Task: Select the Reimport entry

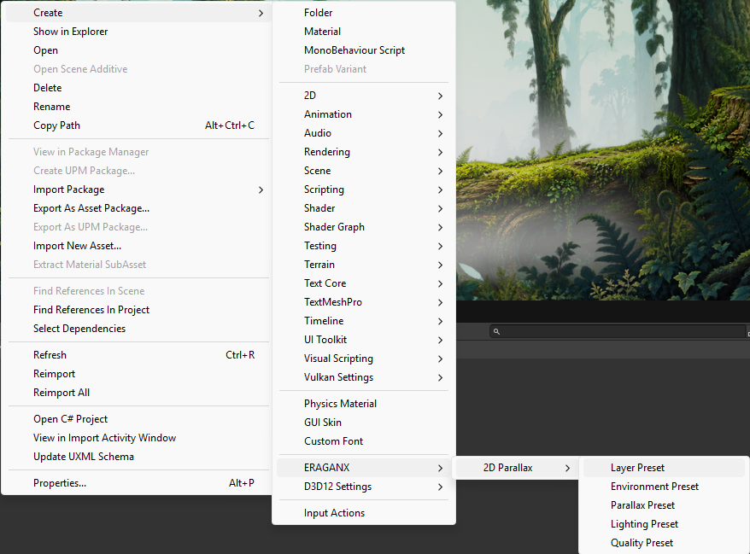Action: 138,374
